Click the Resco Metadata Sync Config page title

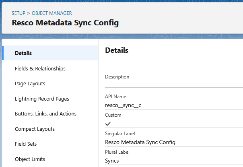tap(65, 23)
